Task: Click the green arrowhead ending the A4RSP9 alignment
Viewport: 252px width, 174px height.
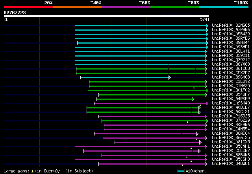Action: (x=193, y=99)
